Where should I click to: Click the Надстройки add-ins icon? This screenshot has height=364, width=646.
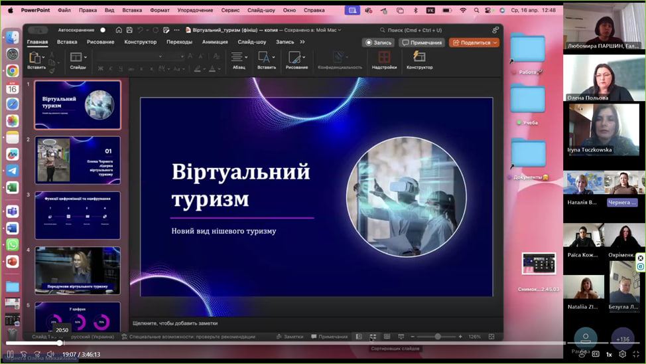tap(384, 58)
